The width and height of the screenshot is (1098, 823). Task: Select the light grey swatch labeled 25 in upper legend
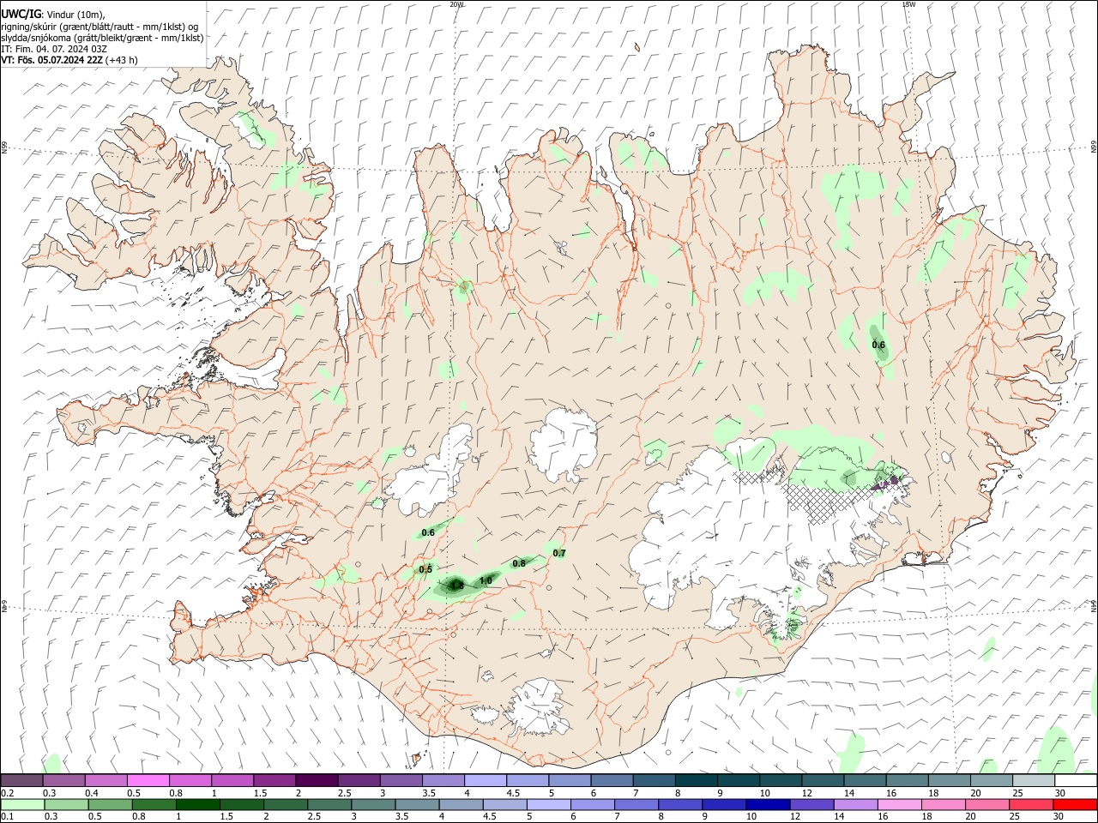click(1032, 780)
